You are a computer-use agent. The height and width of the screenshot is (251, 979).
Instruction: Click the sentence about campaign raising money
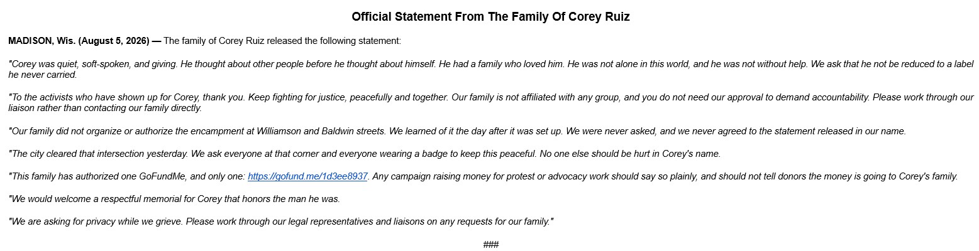click(x=664, y=176)
